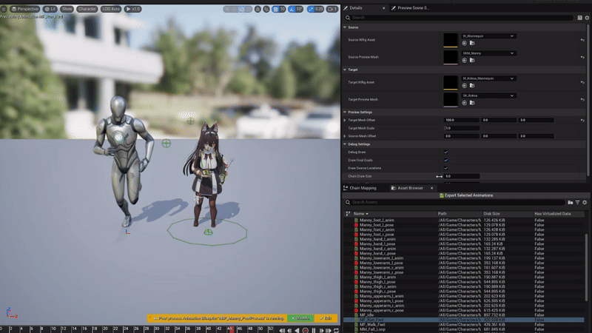Click the Chain Draw Size value slider
592x333 pixels.
pyautogui.click(x=461, y=176)
